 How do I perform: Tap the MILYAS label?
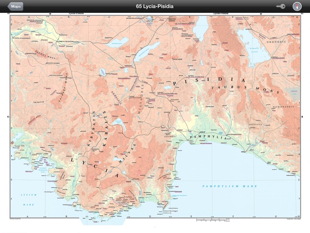coord(128,154)
